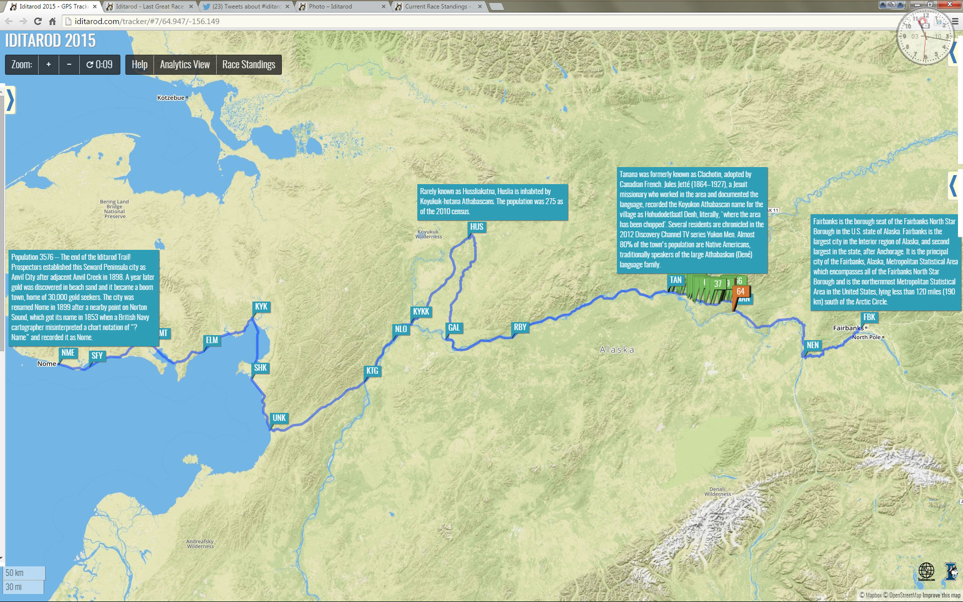Open the Help menu item
The width and height of the screenshot is (963, 602).
139,65
